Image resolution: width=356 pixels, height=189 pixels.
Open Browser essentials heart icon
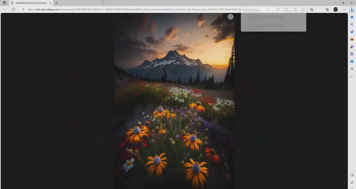pyautogui.click(x=327, y=9)
